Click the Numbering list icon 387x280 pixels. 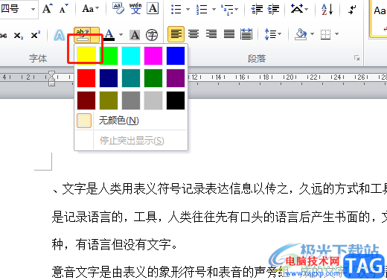(x=202, y=10)
